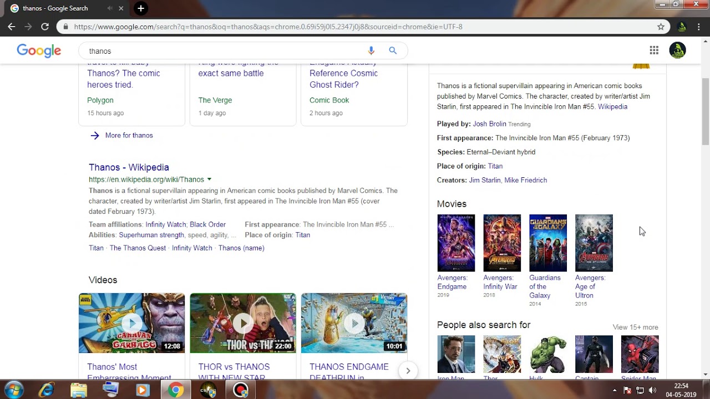Image resolution: width=710 pixels, height=399 pixels.
Task: Select Guardians of the Galaxy poster
Action: click(548, 243)
